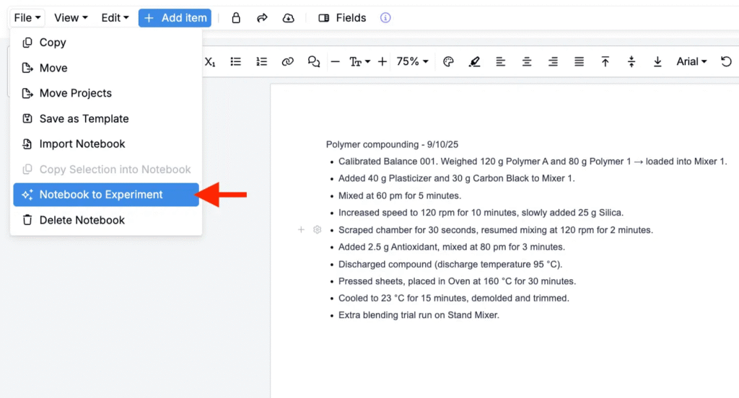
Task: Click the lock icon in top toolbar
Action: (236, 18)
